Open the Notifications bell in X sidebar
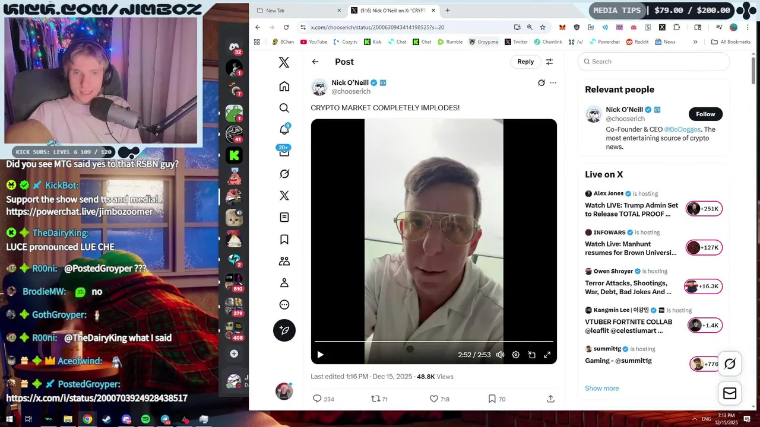The height and width of the screenshot is (427, 760). coord(284,130)
